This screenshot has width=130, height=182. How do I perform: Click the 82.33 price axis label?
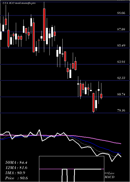121,78
